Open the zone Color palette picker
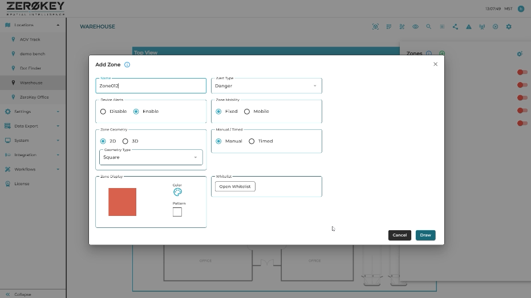 coord(177,192)
